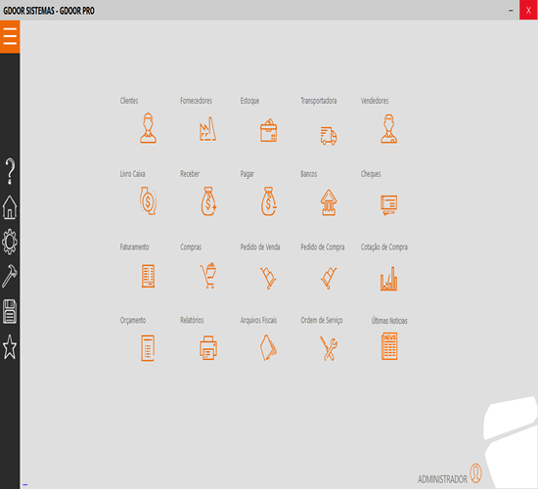Open the Relatórios printer icon
This screenshot has height=489, width=538.
coord(208,347)
